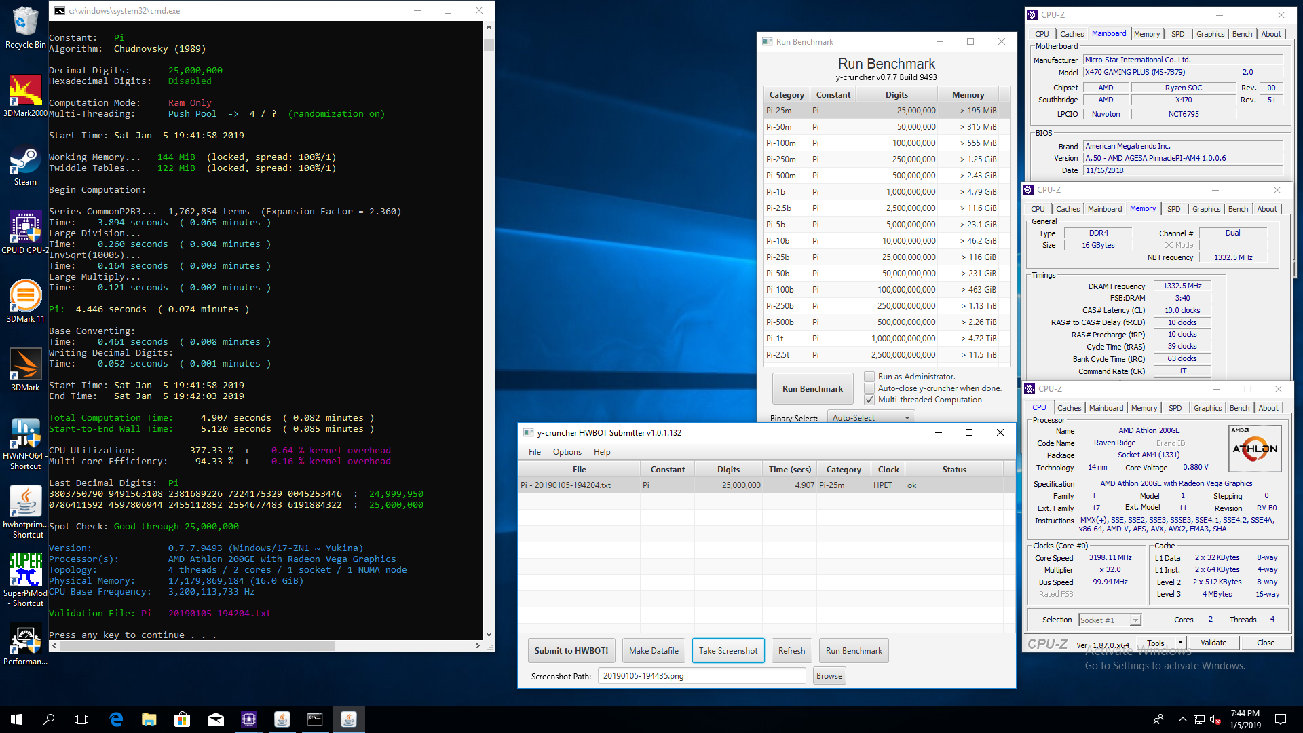Open the Windows Start menu
Image resolution: width=1303 pixels, height=733 pixels.
(x=16, y=719)
